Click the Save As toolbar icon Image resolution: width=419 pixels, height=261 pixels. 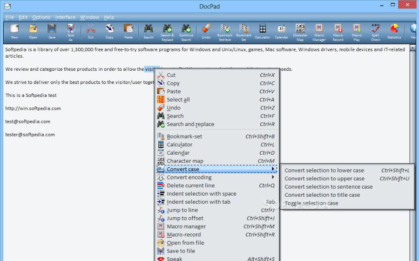pos(71,32)
